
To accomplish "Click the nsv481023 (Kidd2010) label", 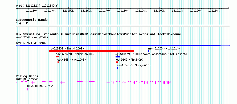I will coord(164,48).
